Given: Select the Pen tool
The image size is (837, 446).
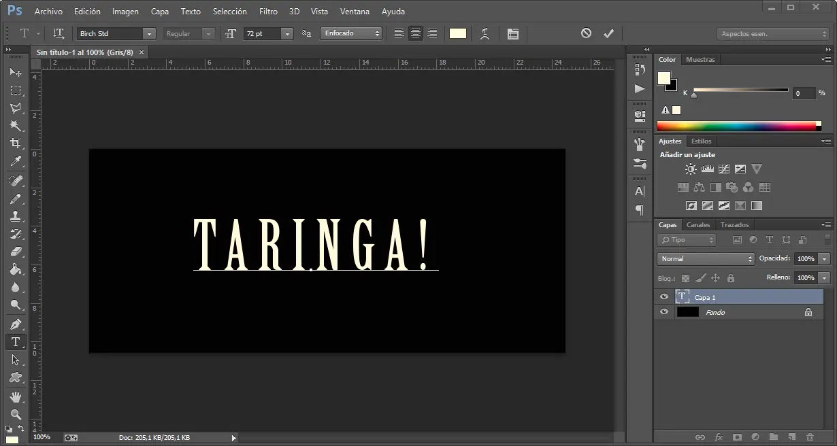Looking at the screenshot, I should click(16, 324).
